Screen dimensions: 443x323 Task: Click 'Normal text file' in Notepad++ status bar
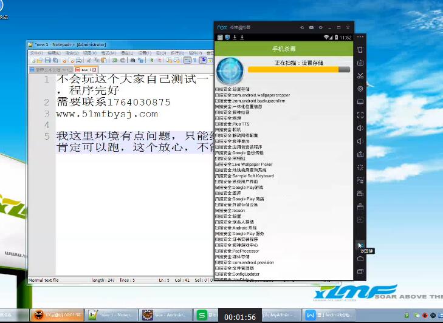44,280
